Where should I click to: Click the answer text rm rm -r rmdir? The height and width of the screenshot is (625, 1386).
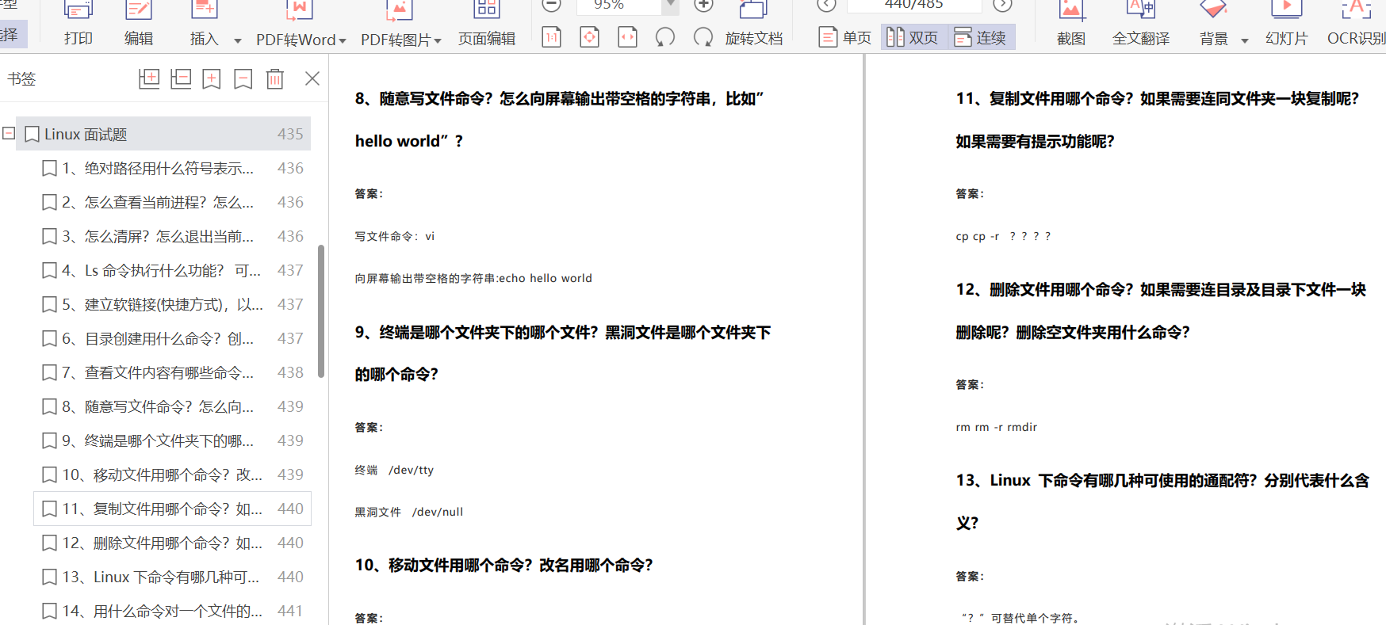click(996, 427)
